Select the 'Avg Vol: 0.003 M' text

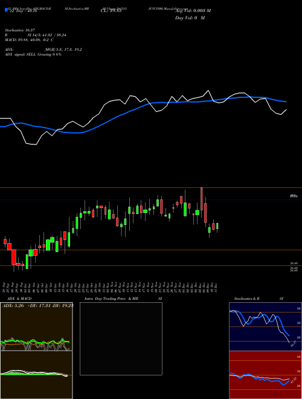tap(193, 11)
